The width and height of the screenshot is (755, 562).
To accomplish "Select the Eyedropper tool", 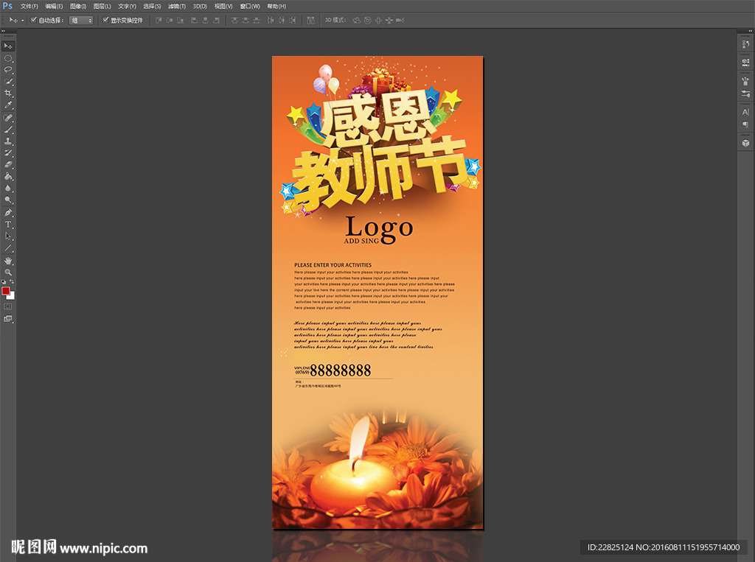I will pyautogui.click(x=8, y=105).
